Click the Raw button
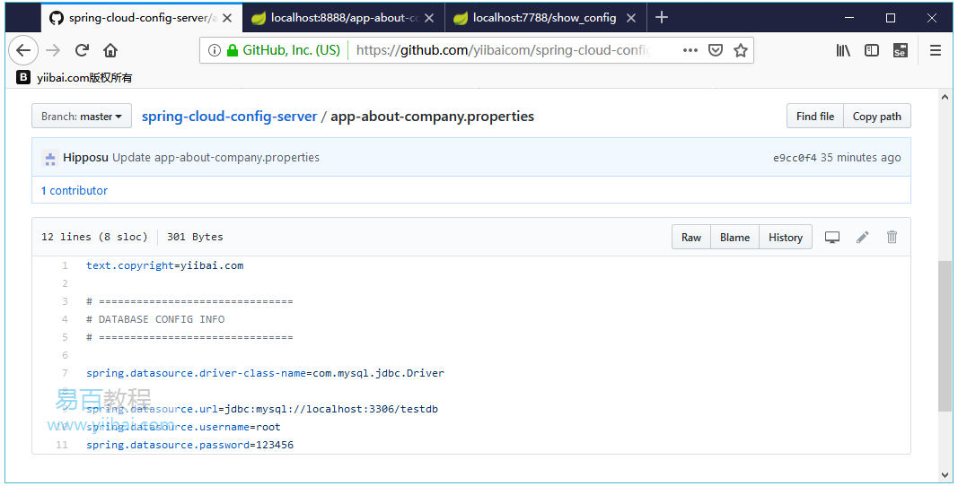Viewport: 958px width, 486px height. tap(691, 238)
